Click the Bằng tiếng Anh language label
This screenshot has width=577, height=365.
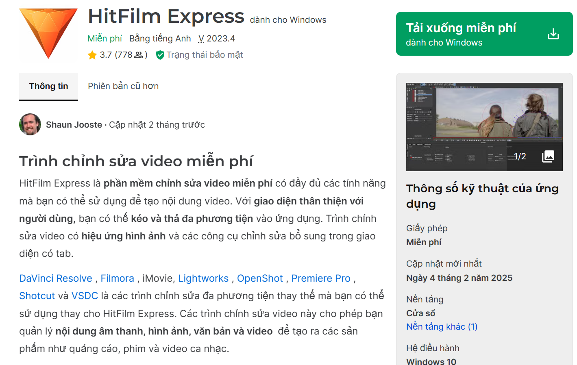pyautogui.click(x=160, y=39)
